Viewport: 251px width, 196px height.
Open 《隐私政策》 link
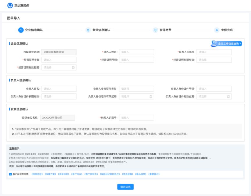(141, 174)
